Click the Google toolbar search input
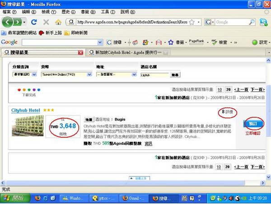This screenshot has height=204, width=271. coord(60,42)
